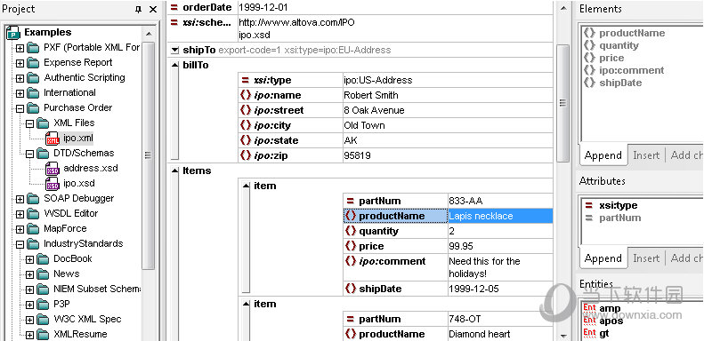
Task: Click the price element icon in grid
Action: (351, 246)
